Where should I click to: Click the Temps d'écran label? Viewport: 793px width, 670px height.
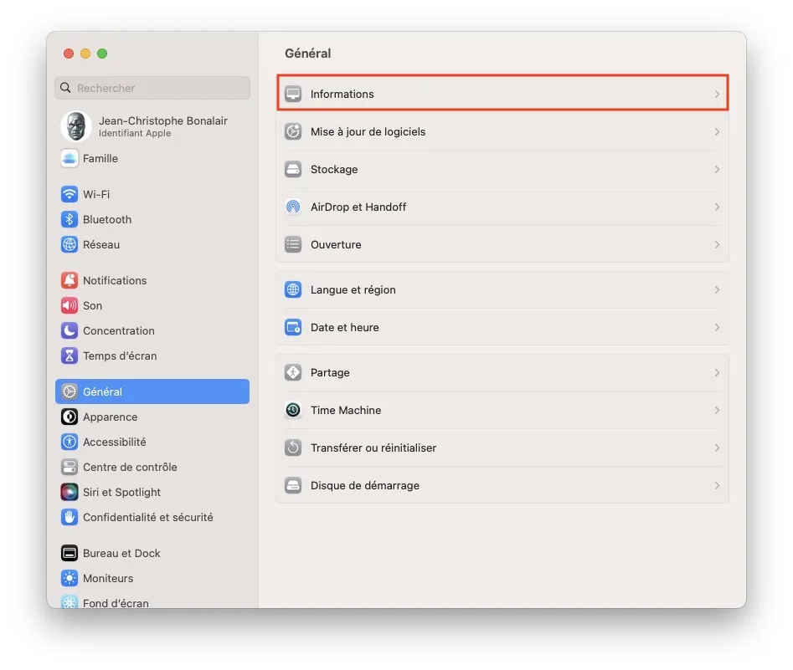tap(120, 355)
